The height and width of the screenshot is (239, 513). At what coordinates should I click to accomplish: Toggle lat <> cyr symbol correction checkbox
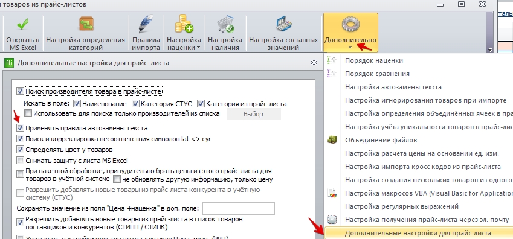coord(21,139)
